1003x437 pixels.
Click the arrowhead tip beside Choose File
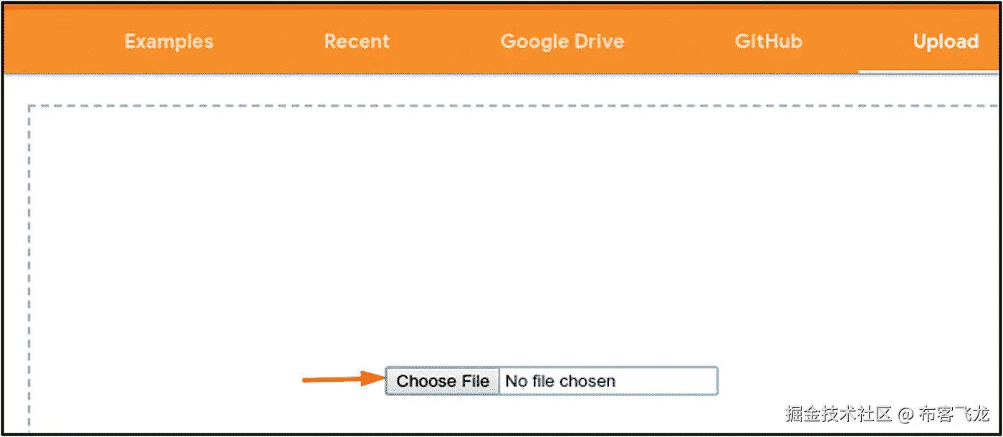pyautogui.click(x=378, y=380)
